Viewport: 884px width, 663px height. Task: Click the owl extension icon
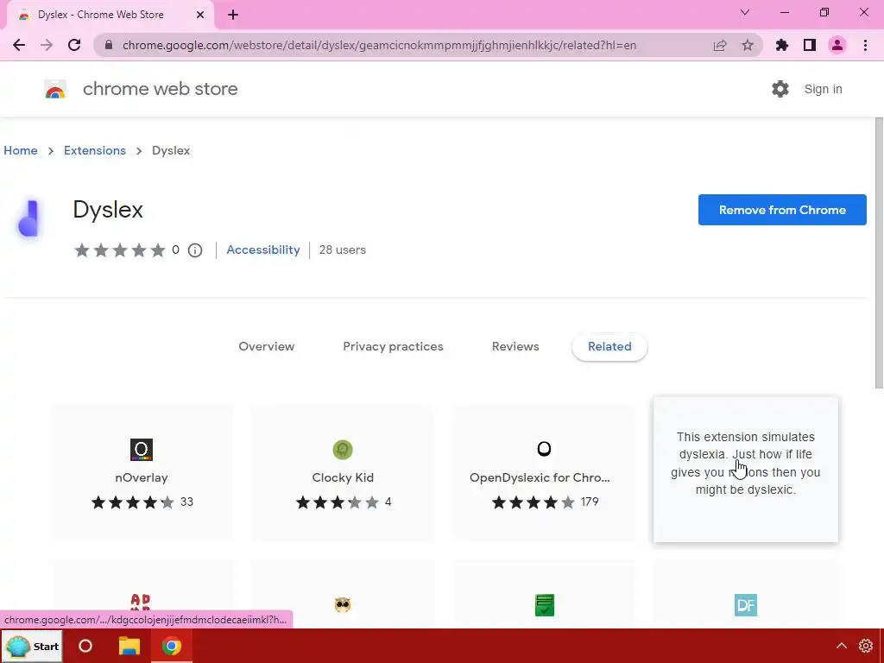coord(343,605)
